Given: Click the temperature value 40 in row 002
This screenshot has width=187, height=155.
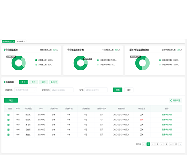Looking at the screenshot, I should click(101, 120).
